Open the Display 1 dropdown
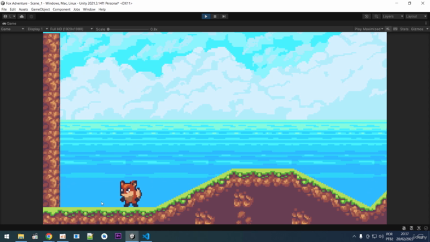Image resolution: width=430 pixels, height=242 pixels. coord(38,29)
